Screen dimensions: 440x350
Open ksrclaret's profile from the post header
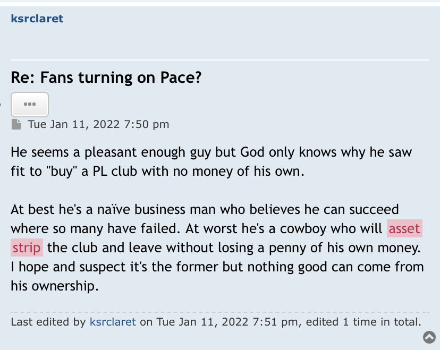click(x=37, y=19)
